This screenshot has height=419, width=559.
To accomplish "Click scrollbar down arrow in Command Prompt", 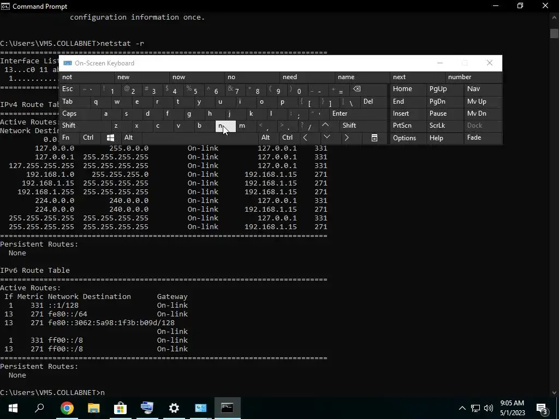I will pyautogui.click(x=554, y=393).
